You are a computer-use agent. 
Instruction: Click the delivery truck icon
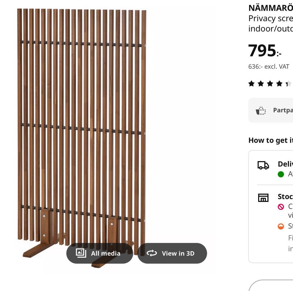pyautogui.click(x=263, y=165)
